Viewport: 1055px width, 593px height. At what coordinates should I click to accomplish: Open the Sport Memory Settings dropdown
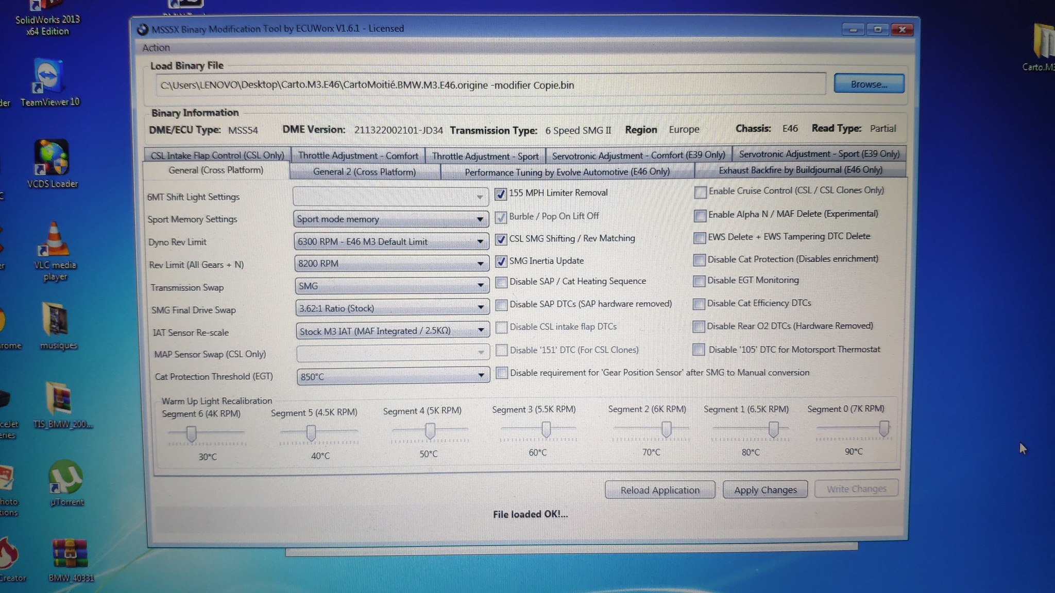point(390,219)
